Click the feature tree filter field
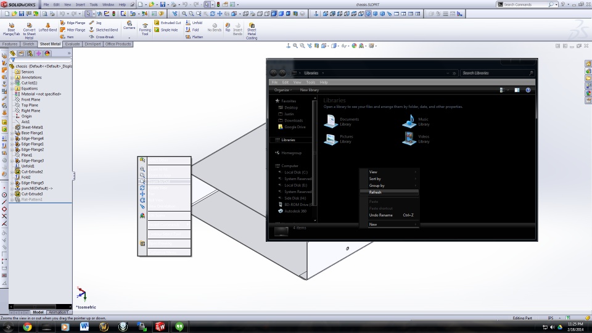592x333 pixels. 41,60
